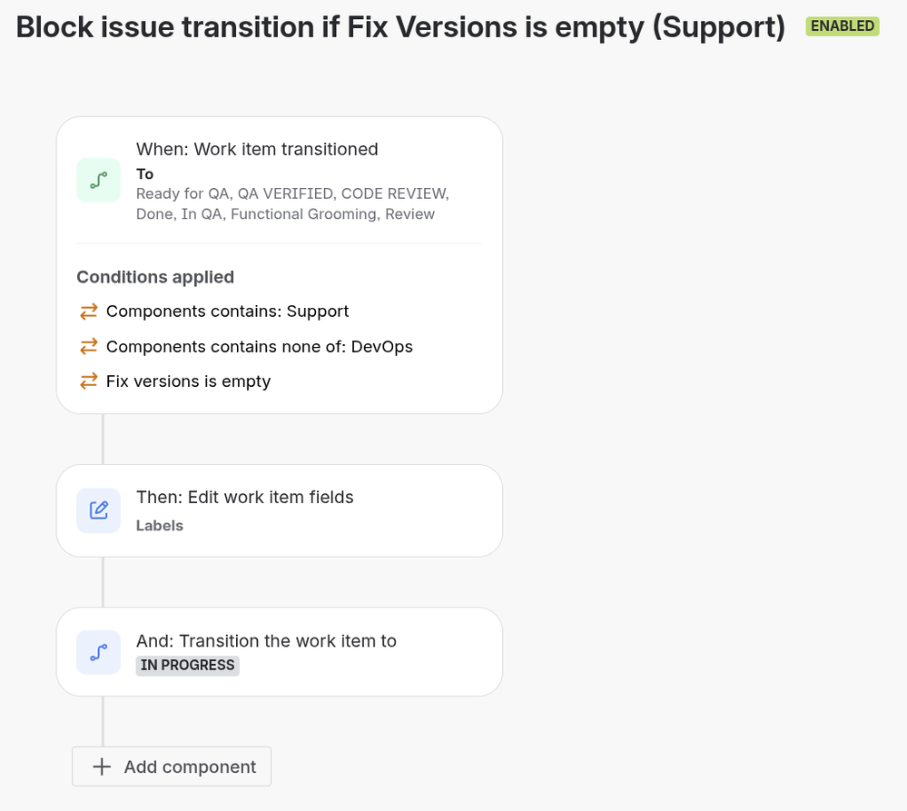Select the Fix versions is empty condition
The image size is (907, 811).
coord(174,381)
